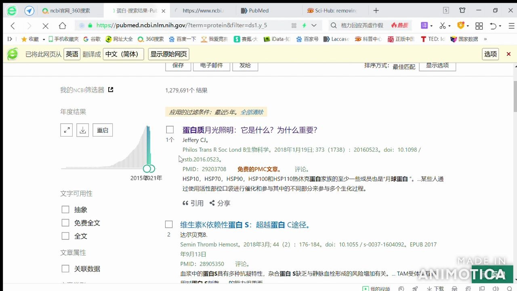Open the 谷歌 bookmark
Image resolution: width=517 pixels, height=291 pixels.
point(92,39)
